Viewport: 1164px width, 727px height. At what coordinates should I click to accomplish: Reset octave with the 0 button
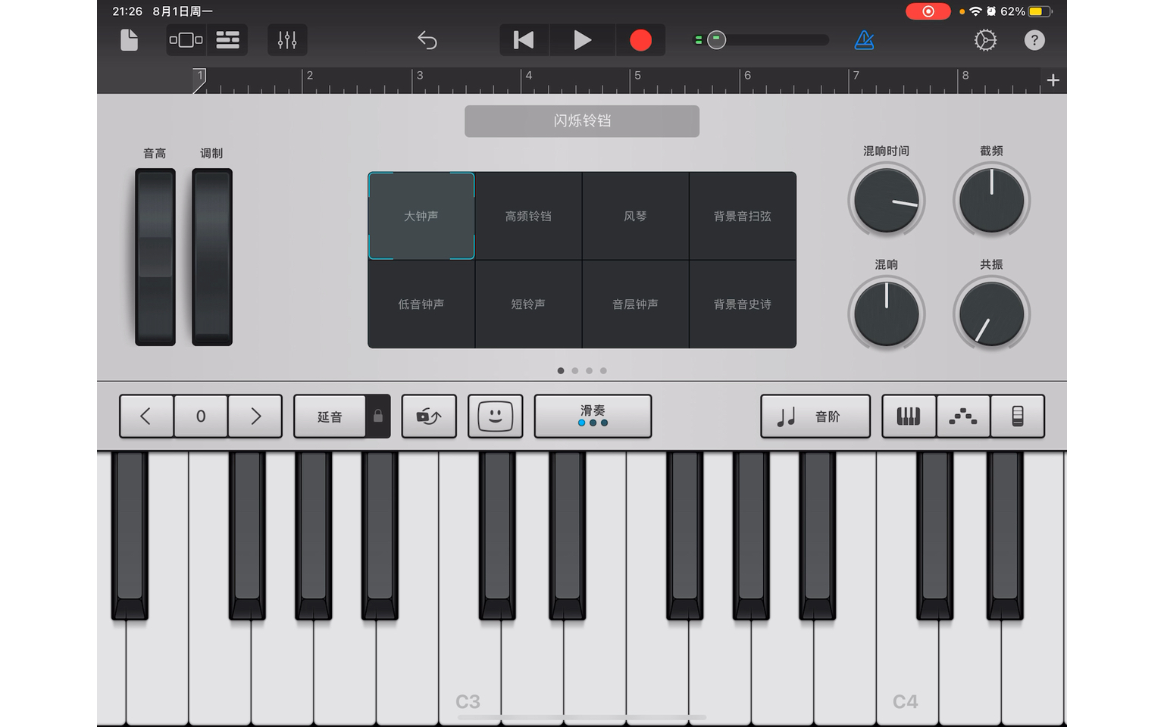pos(201,416)
